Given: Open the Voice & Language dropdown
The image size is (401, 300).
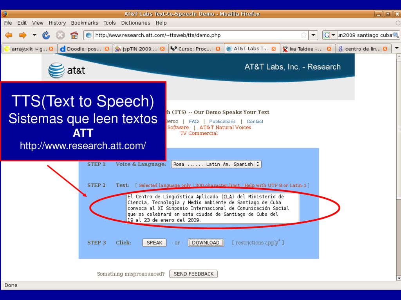Looking at the screenshot, I should (216, 164).
